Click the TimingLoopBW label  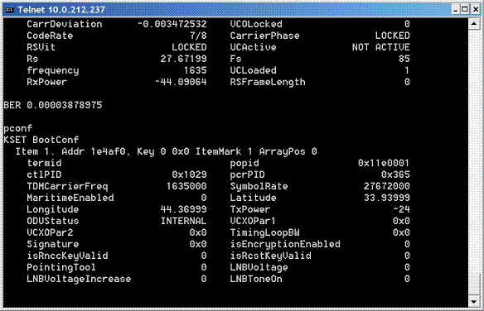pyautogui.click(x=265, y=232)
